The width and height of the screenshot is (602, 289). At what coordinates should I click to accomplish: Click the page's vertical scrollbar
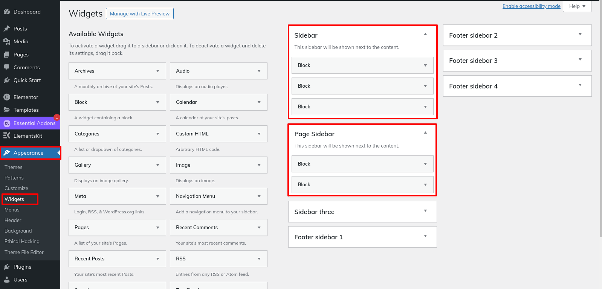coord(600,113)
